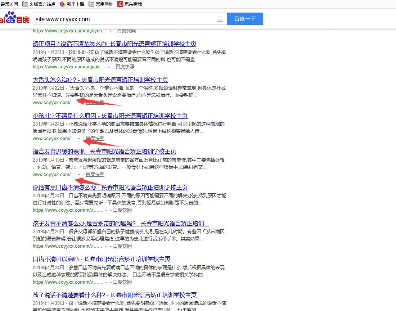Open the 语言发育迟缓的表现 result title
Screen dimensions: 396x311
pos(104,152)
